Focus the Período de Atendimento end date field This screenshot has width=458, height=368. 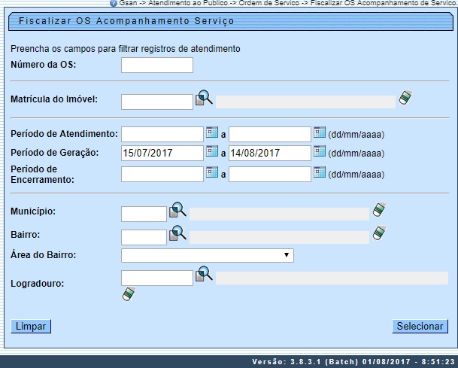[x=270, y=134]
